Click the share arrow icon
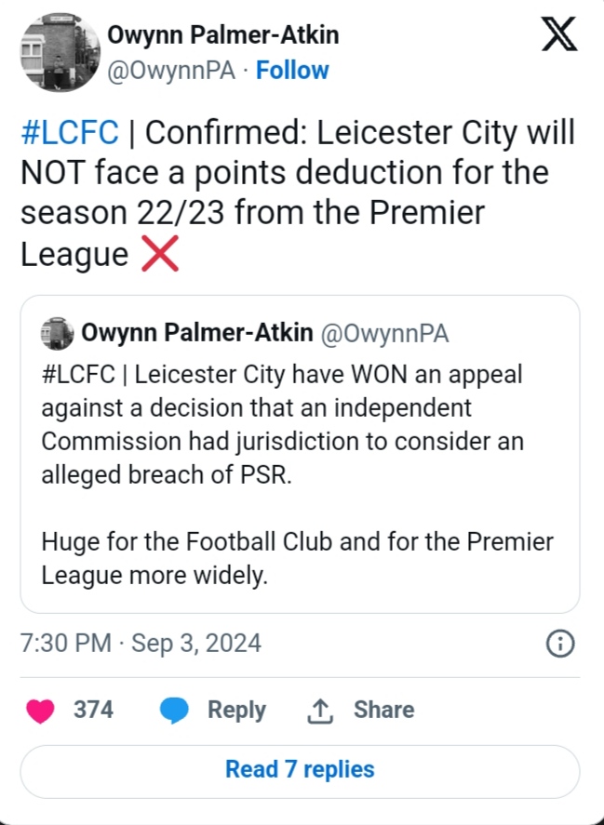Image resolution: width=604 pixels, height=825 pixels. [x=319, y=711]
